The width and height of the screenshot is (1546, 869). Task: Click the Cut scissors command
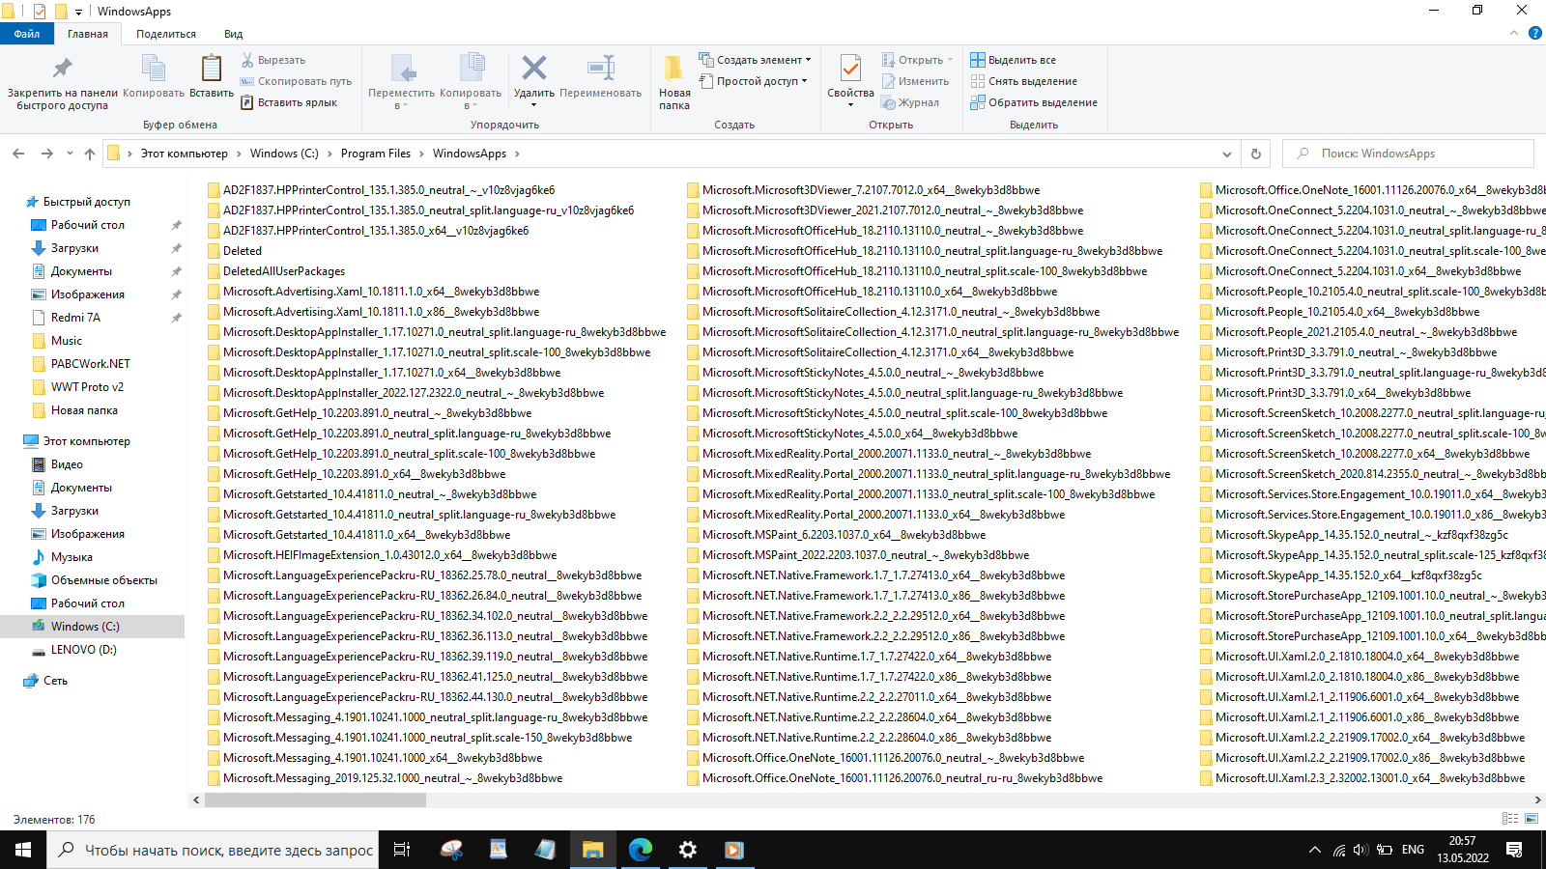[x=273, y=60]
